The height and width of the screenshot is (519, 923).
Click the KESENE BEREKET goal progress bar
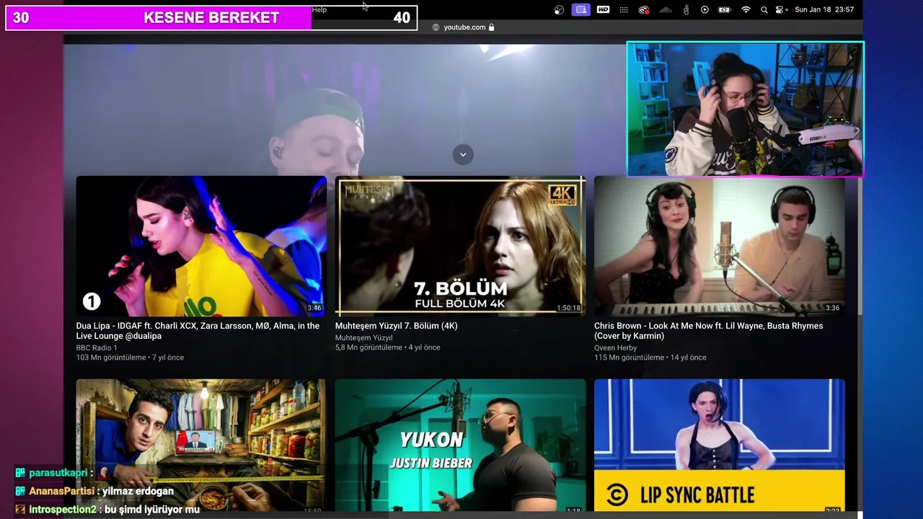(211, 18)
